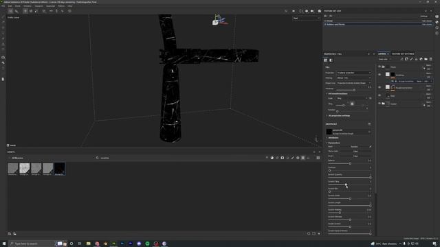Toggle visibility of the Scratches layer

pos(379,75)
